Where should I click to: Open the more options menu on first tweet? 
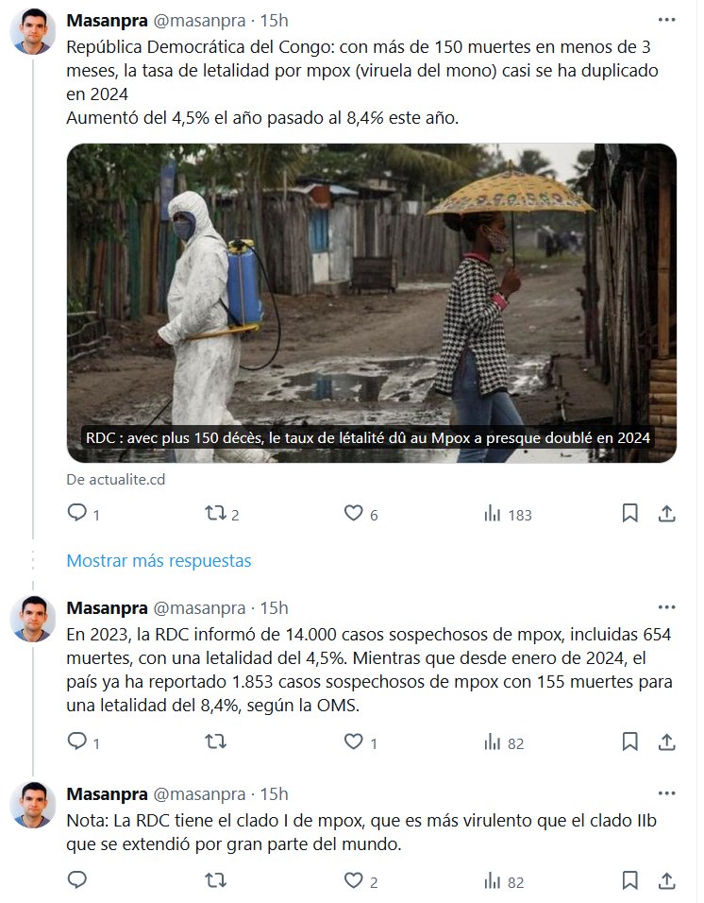coord(666,21)
